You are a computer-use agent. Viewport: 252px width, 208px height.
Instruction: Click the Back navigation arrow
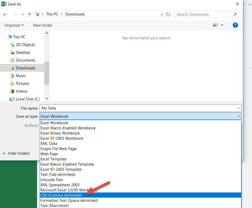click(5, 15)
